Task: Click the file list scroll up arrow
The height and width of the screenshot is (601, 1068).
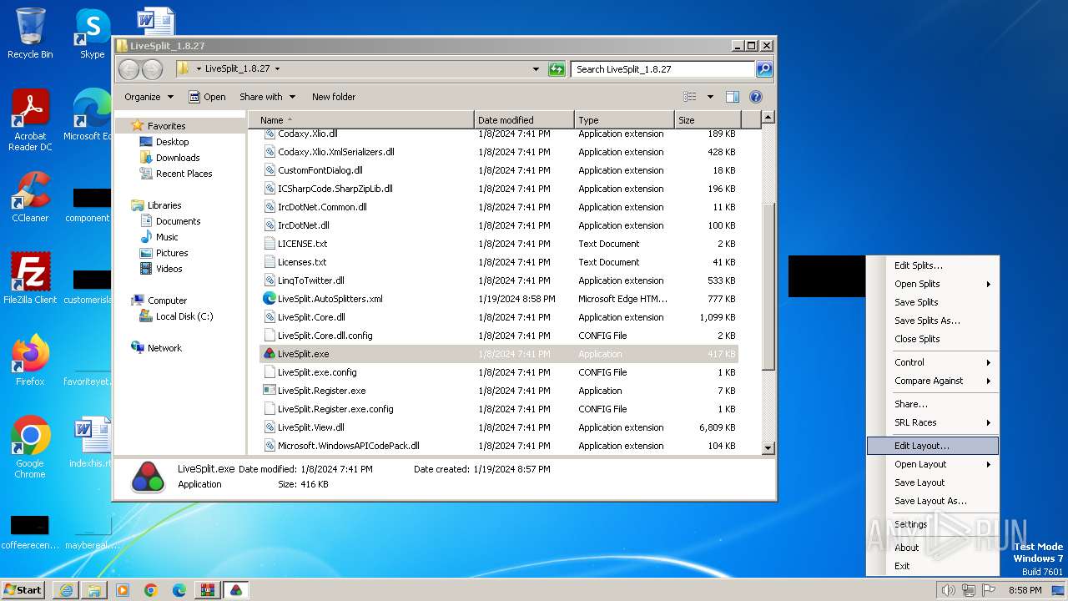Action: [x=768, y=118]
